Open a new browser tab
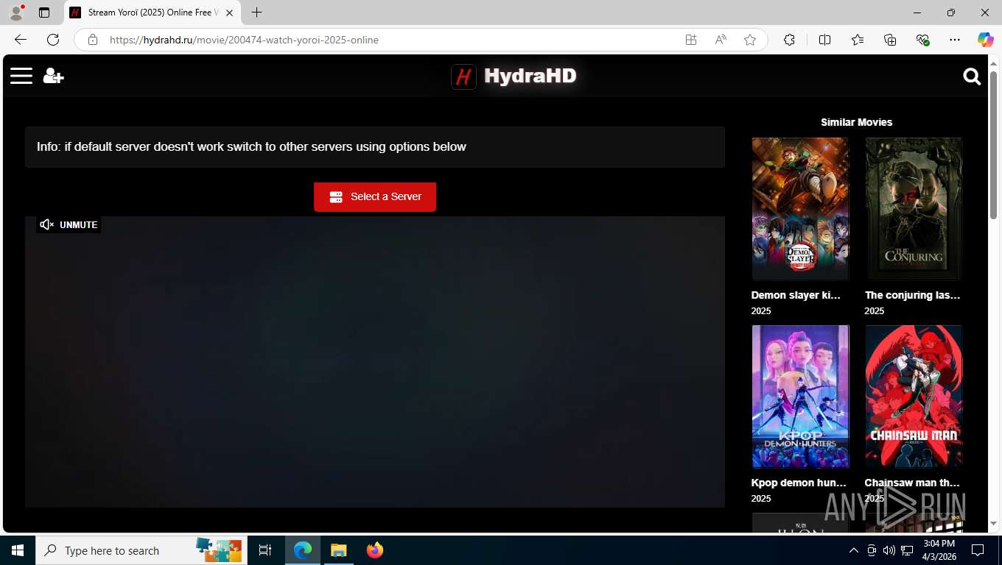Viewport: 1002px width, 565px height. pyautogui.click(x=256, y=13)
